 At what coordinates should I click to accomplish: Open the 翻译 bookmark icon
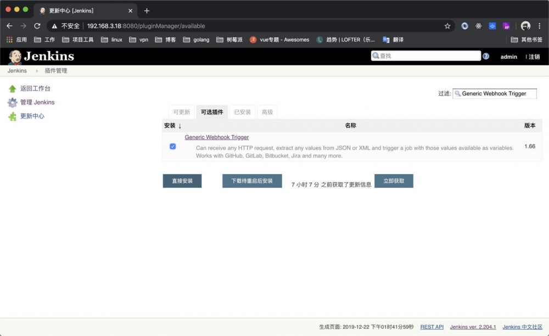click(x=386, y=39)
